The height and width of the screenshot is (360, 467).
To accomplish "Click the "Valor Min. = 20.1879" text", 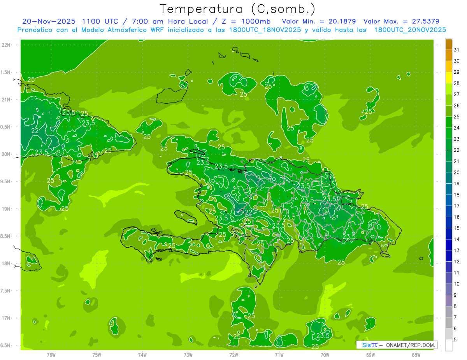I will [x=319, y=21].
